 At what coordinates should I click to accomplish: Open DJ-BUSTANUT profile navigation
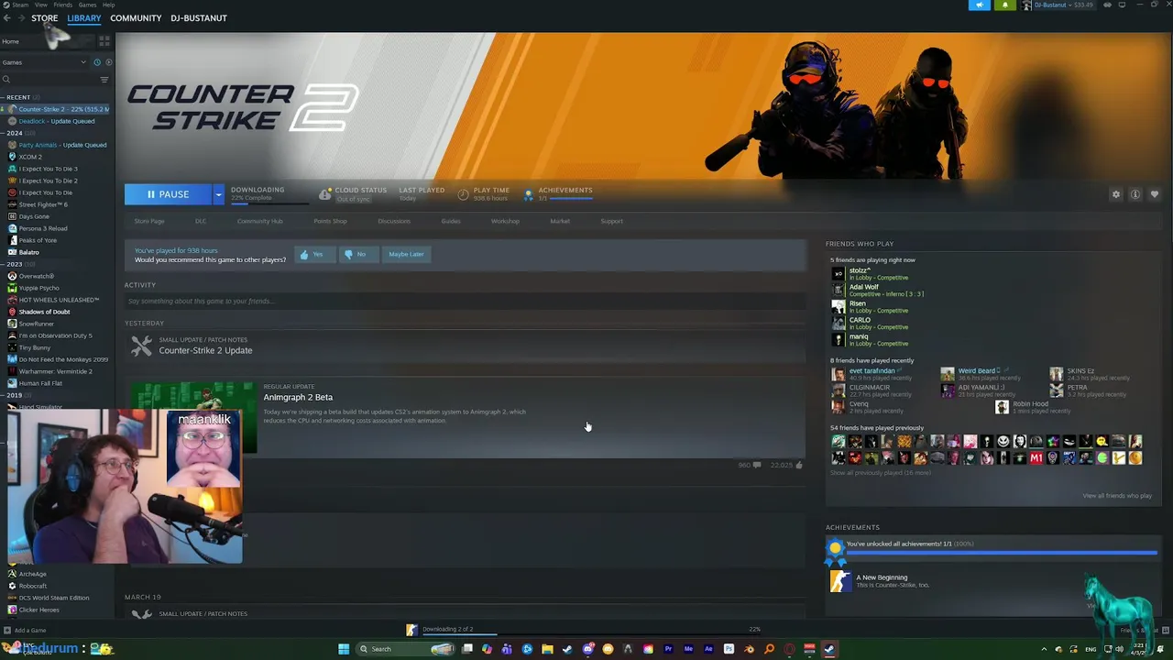pyautogui.click(x=198, y=18)
